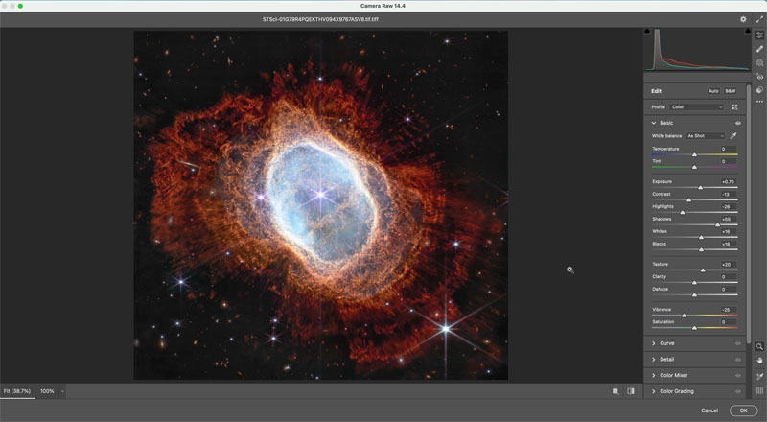Click the Blacks slider handle

(x=701, y=249)
